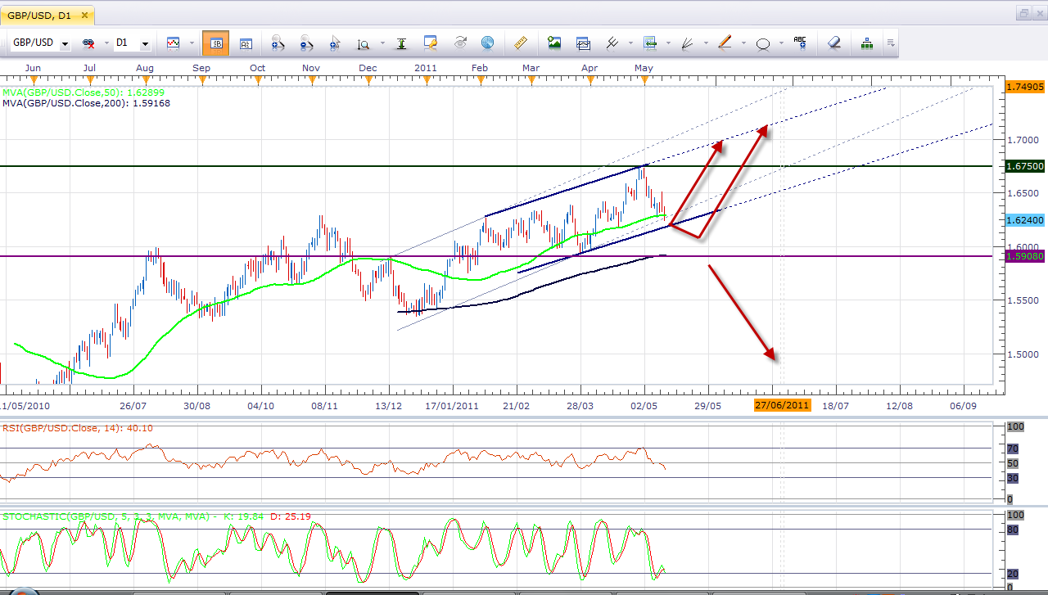This screenshot has height=595, width=1048.
Task: Click the 26/07 date axis label
Action: 133,405
